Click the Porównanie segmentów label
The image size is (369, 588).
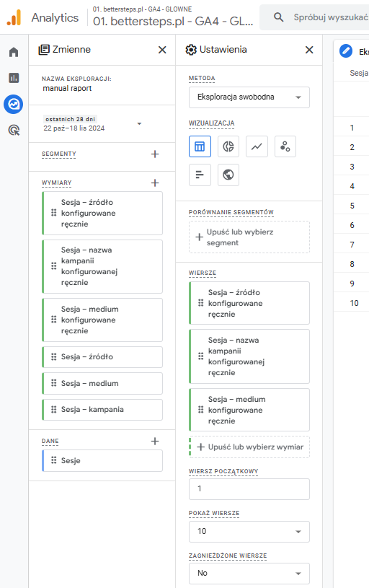231,212
